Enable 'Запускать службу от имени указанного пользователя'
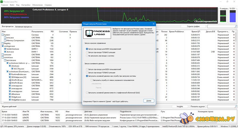This screenshot has width=238, height=128. coord(92,80)
